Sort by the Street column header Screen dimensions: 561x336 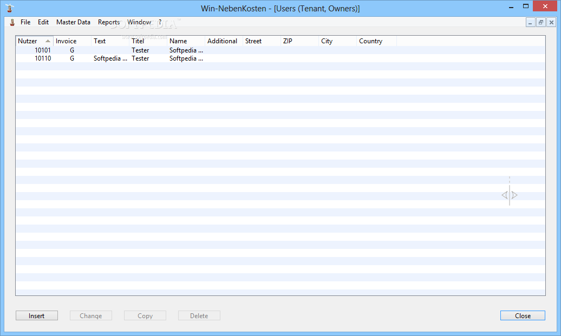262,41
